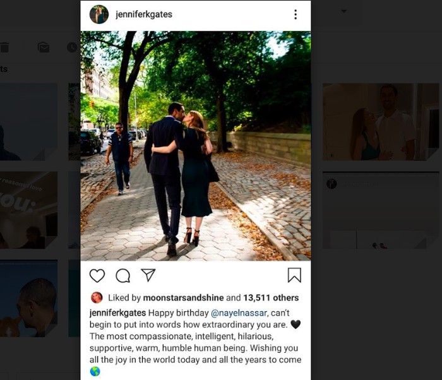Click the dimmed trash icon in background

4,47
